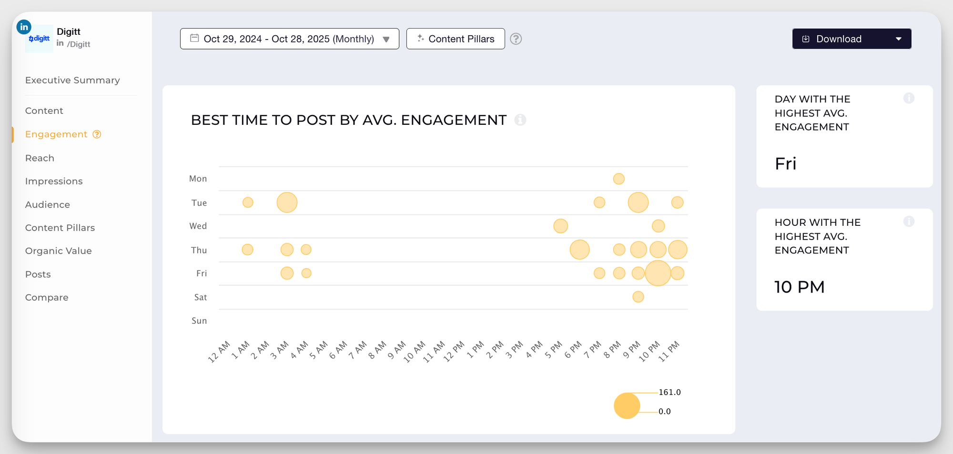
Task: Open the help question mark beside Content Pillars
Action: click(x=517, y=39)
